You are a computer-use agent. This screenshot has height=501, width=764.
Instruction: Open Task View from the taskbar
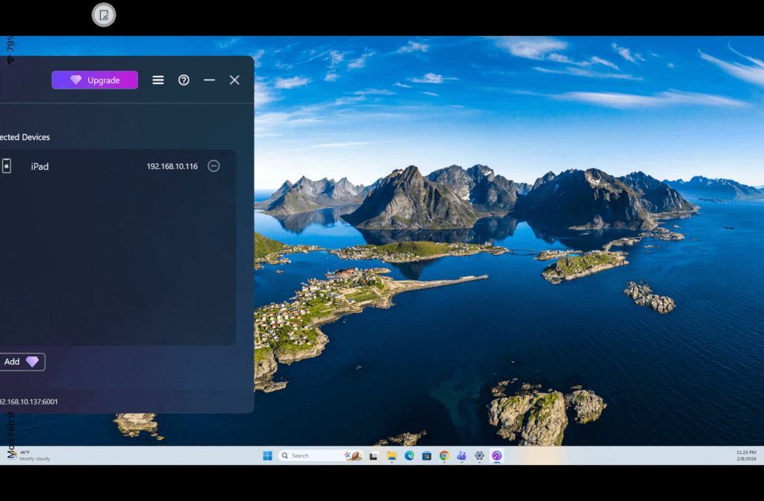(374, 456)
